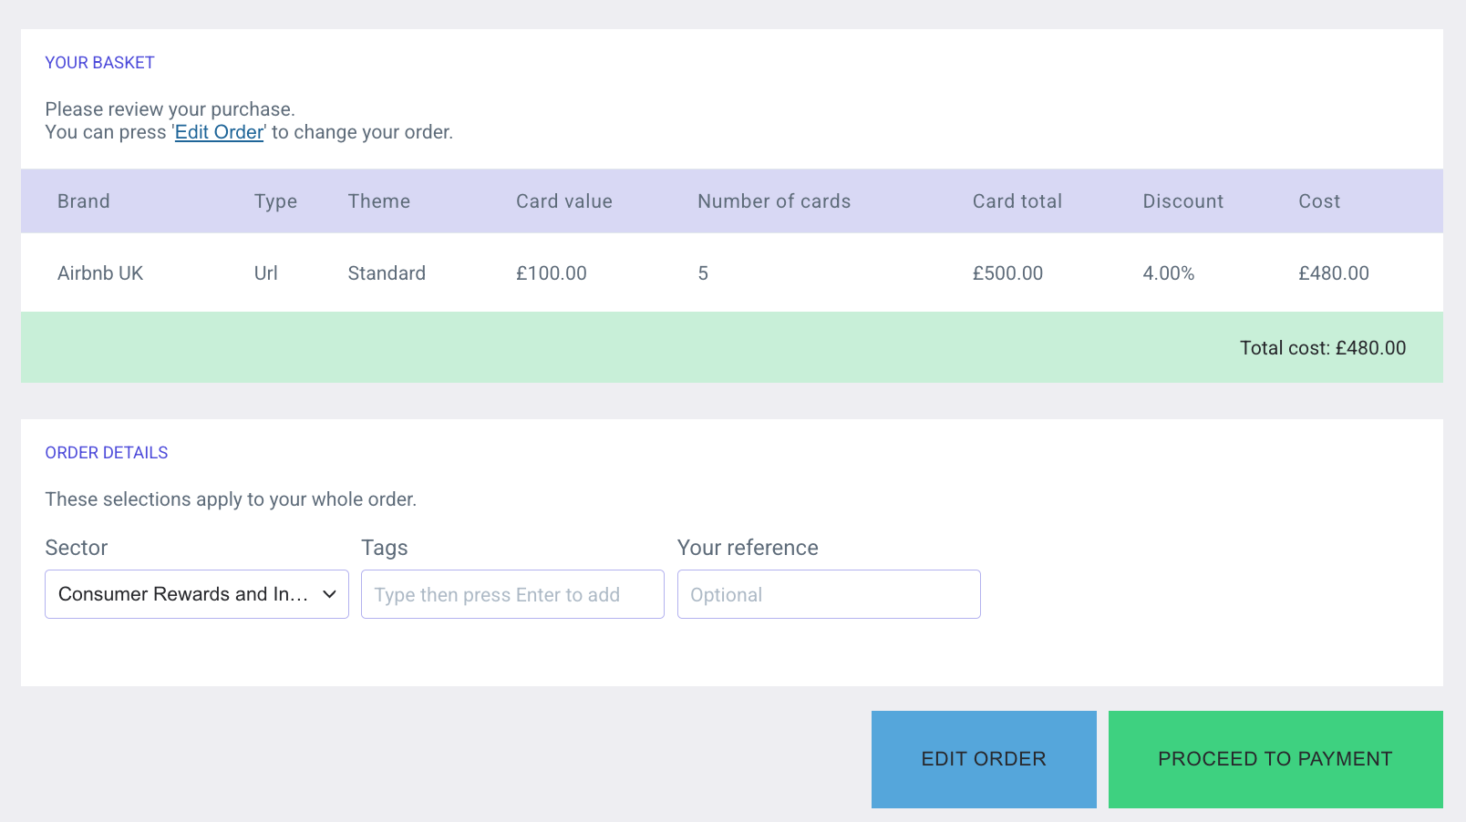Click the Cost column header
The image size is (1466, 822).
coord(1318,201)
